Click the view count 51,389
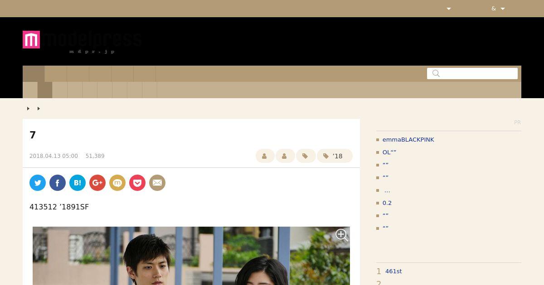544x285 pixels. (x=95, y=156)
